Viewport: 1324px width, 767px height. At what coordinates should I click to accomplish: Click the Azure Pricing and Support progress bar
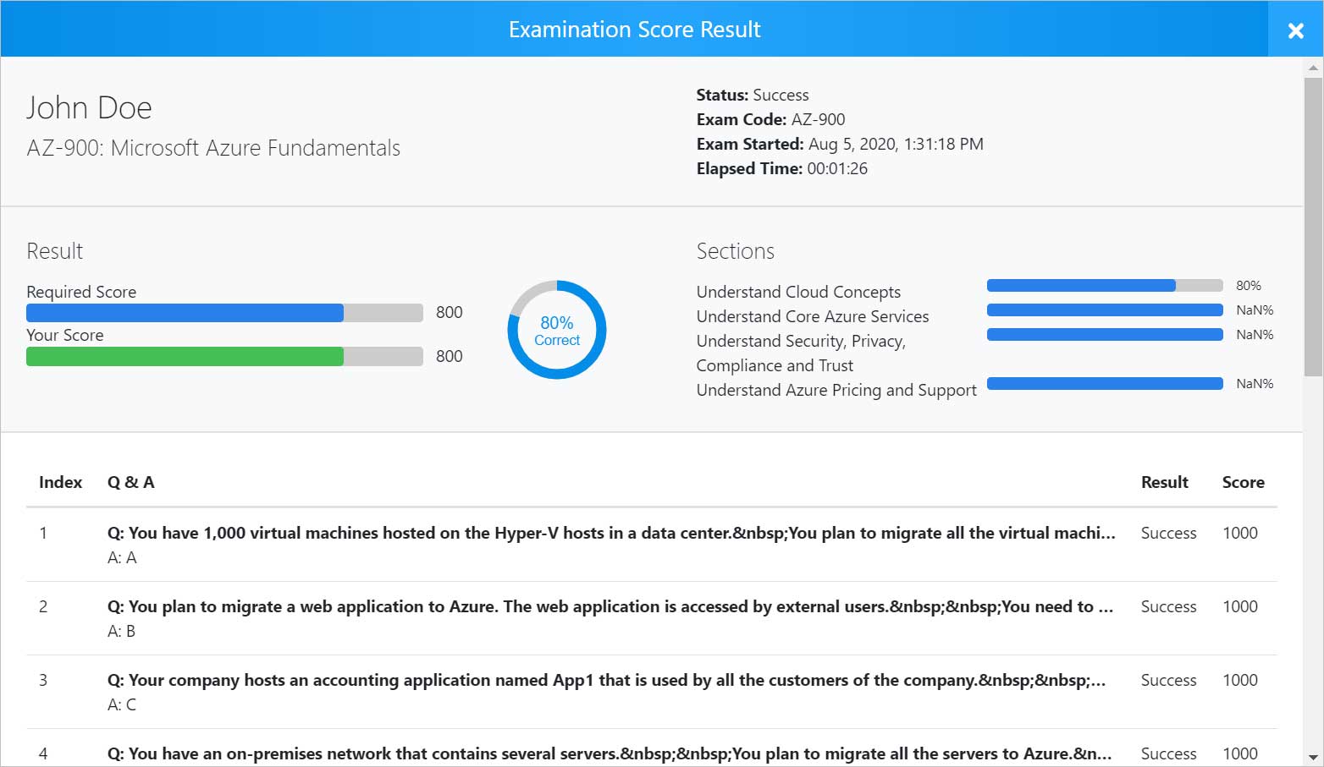pos(1105,384)
